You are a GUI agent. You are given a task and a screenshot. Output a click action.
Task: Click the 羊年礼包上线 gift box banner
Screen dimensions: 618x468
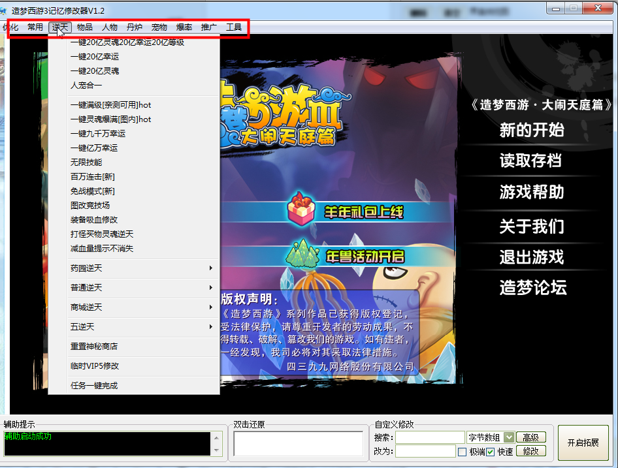pyautogui.click(x=345, y=211)
